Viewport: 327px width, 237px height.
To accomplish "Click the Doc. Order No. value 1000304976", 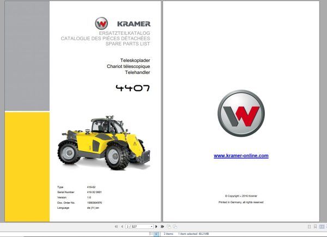I will coord(94,203).
